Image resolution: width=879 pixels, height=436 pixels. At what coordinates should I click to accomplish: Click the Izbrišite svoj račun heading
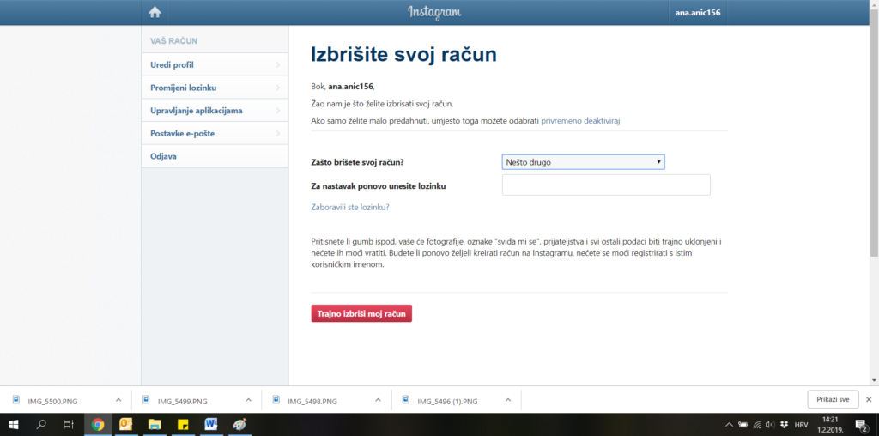[403, 55]
